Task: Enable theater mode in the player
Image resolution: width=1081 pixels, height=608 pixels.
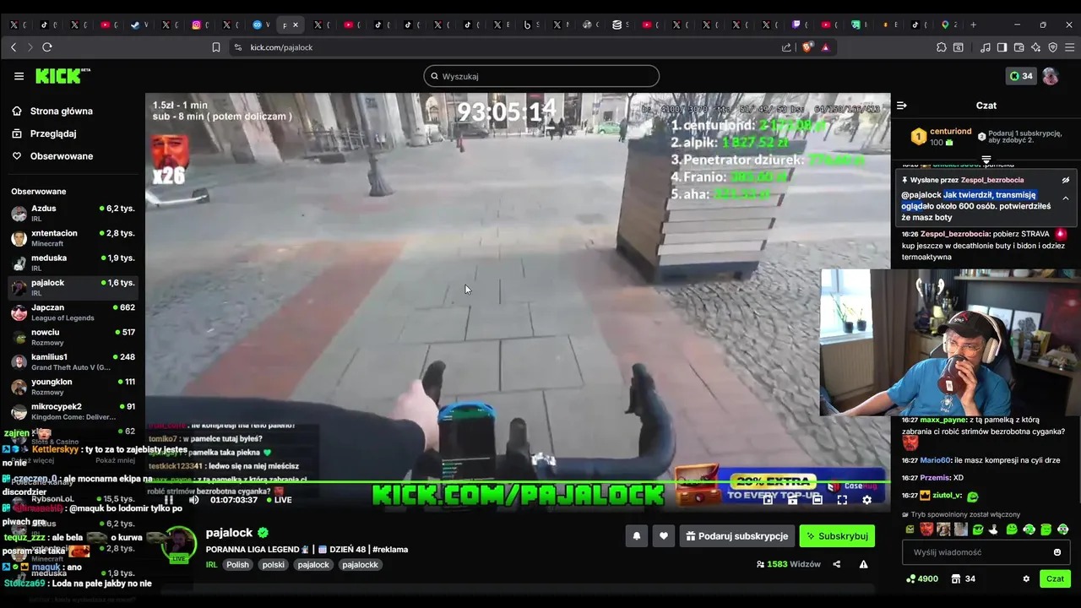Action: (817, 500)
